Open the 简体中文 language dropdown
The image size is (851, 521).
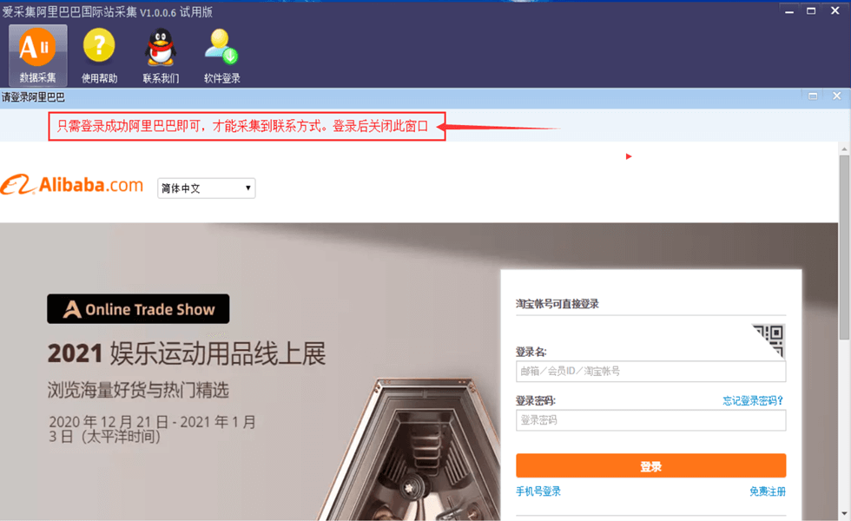point(207,188)
